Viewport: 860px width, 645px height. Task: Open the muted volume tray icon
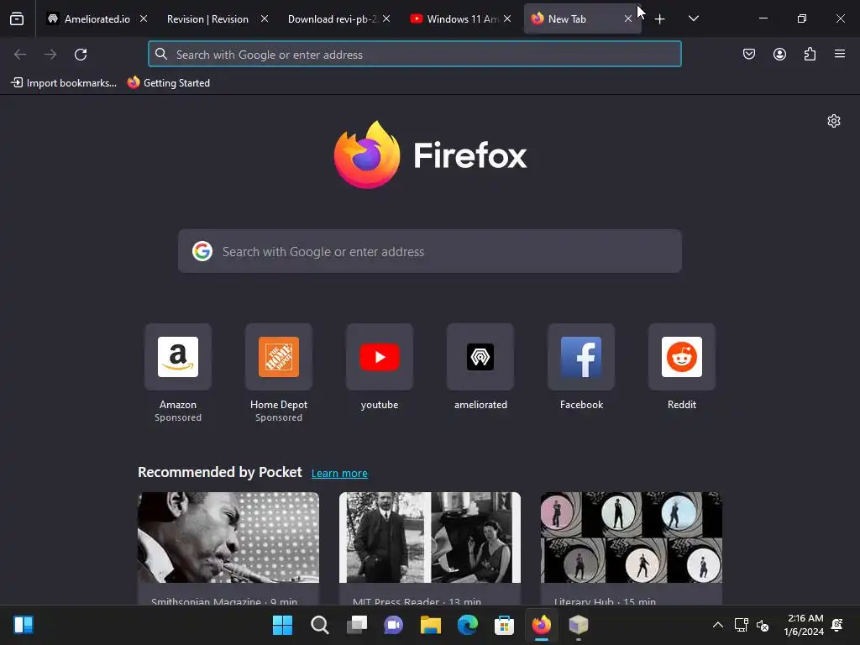[763, 625]
